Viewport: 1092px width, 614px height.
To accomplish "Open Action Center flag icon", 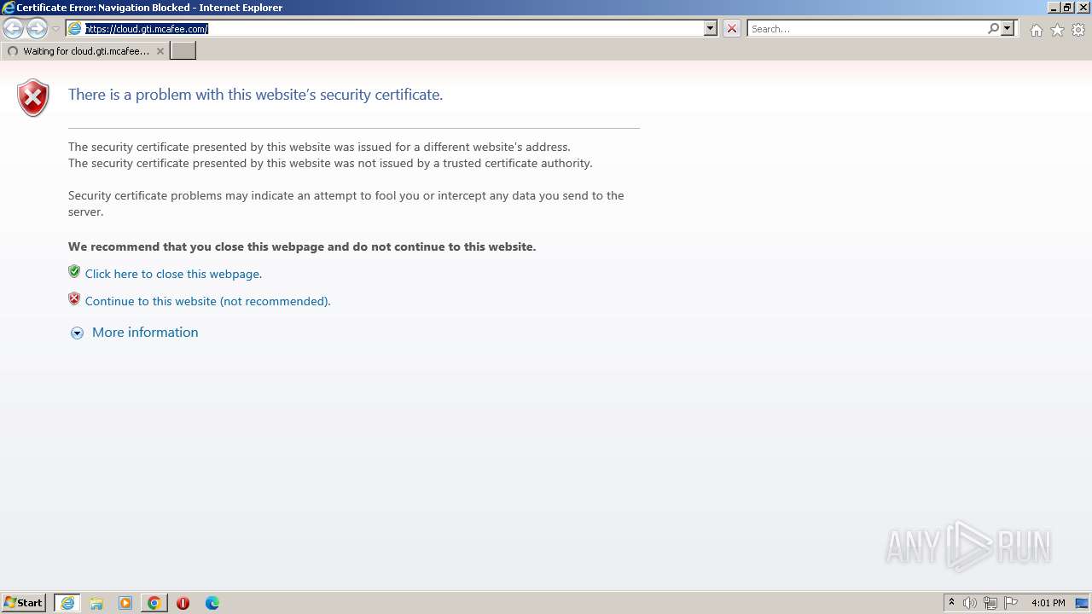I will (x=1011, y=603).
